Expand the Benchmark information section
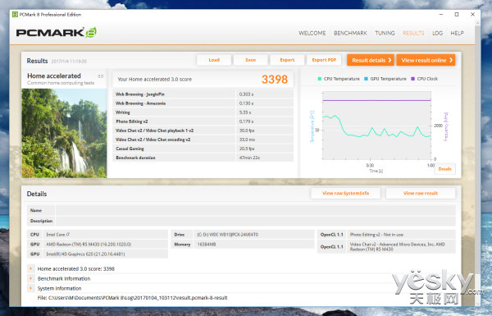492x316 pixels. [31, 278]
